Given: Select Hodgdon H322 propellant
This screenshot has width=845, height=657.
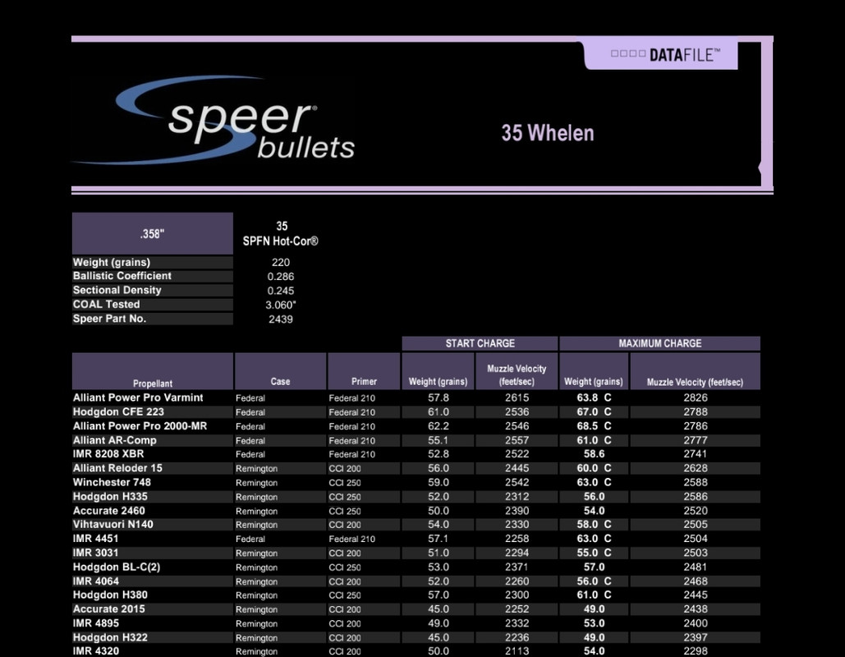Looking at the screenshot, I should pos(110,637).
